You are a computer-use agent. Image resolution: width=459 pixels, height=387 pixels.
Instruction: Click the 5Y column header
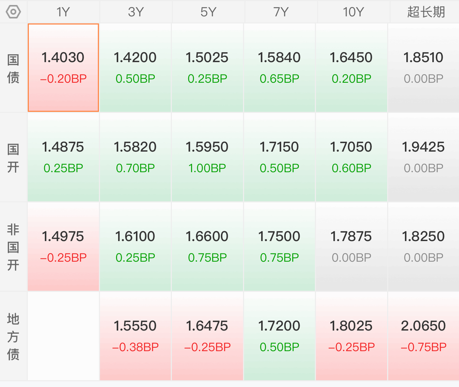(208, 12)
